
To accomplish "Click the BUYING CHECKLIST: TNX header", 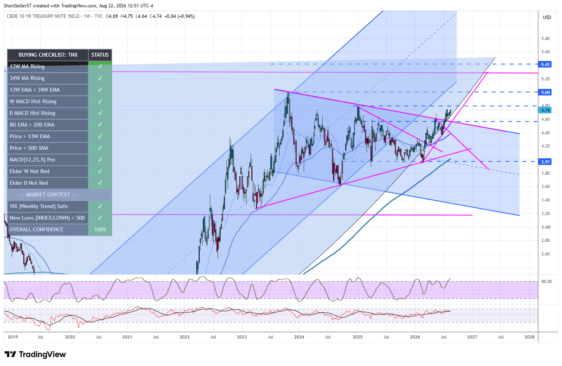I will (x=48, y=55).
